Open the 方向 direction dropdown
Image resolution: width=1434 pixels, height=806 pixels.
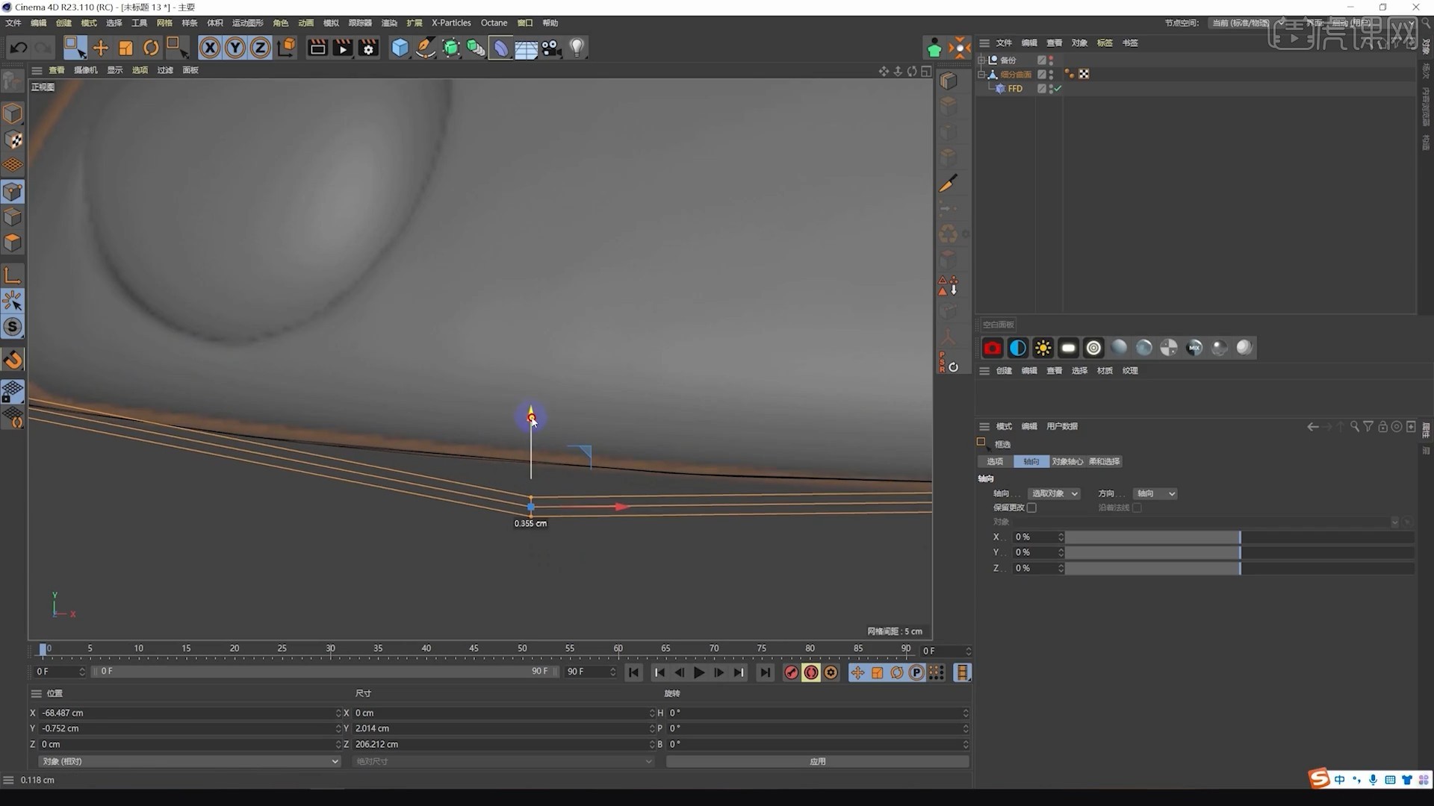point(1155,493)
